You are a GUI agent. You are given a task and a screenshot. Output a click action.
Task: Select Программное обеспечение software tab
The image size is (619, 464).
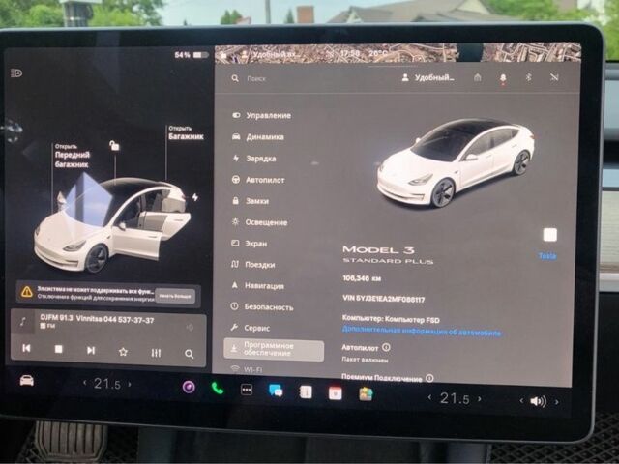coord(274,349)
